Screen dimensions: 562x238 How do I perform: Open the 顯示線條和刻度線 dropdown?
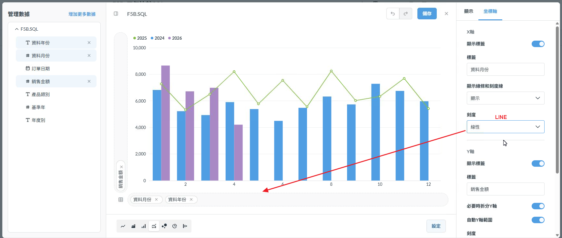[505, 98]
